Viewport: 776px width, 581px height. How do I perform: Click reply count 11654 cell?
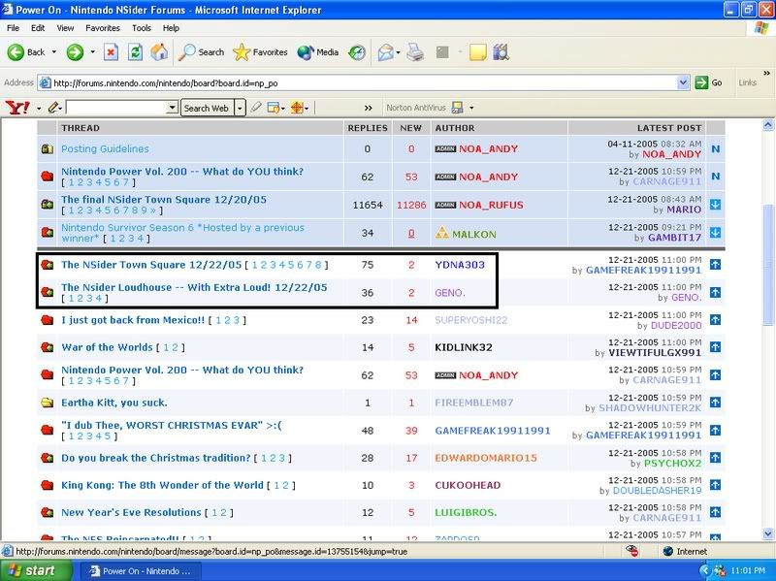[x=368, y=205]
